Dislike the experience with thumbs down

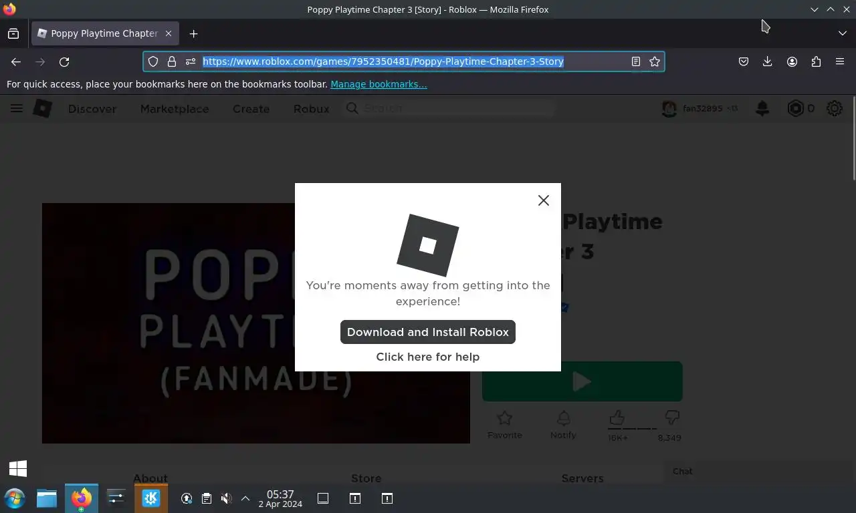pyautogui.click(x=671, y=419)
